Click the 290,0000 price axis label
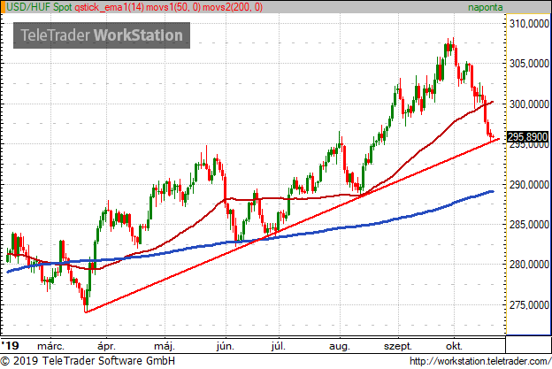552x369 pixels. 529,184
